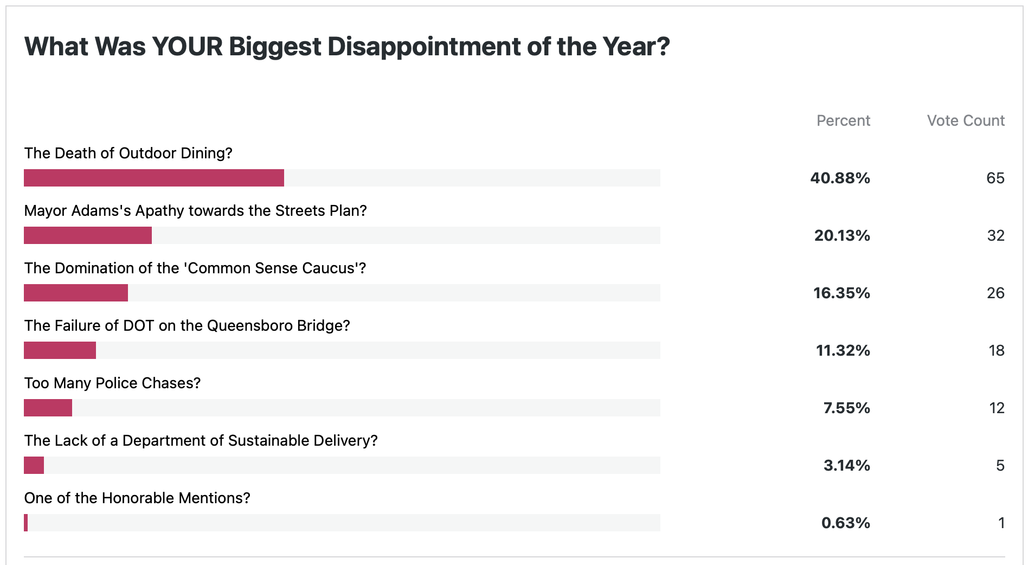Select the 'Too Many Police Chases?' option
Image resolution: width=1028 pixels, height=565 pixels.
pos(112,383)
